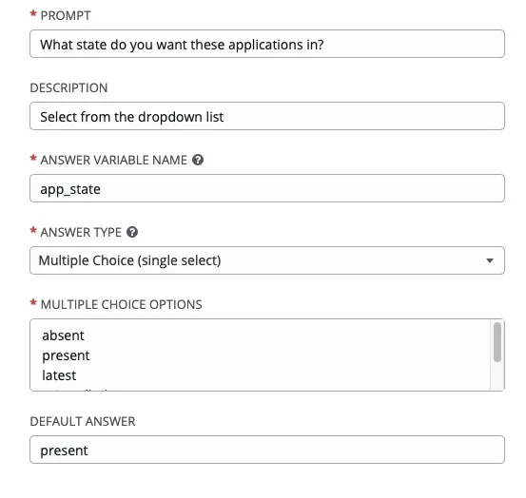Open help tooltip for Answer Variable Name
This screenshot has width=526, height=498.
198,160
